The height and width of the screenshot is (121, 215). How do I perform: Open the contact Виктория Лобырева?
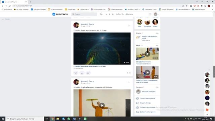coord(148,92)
